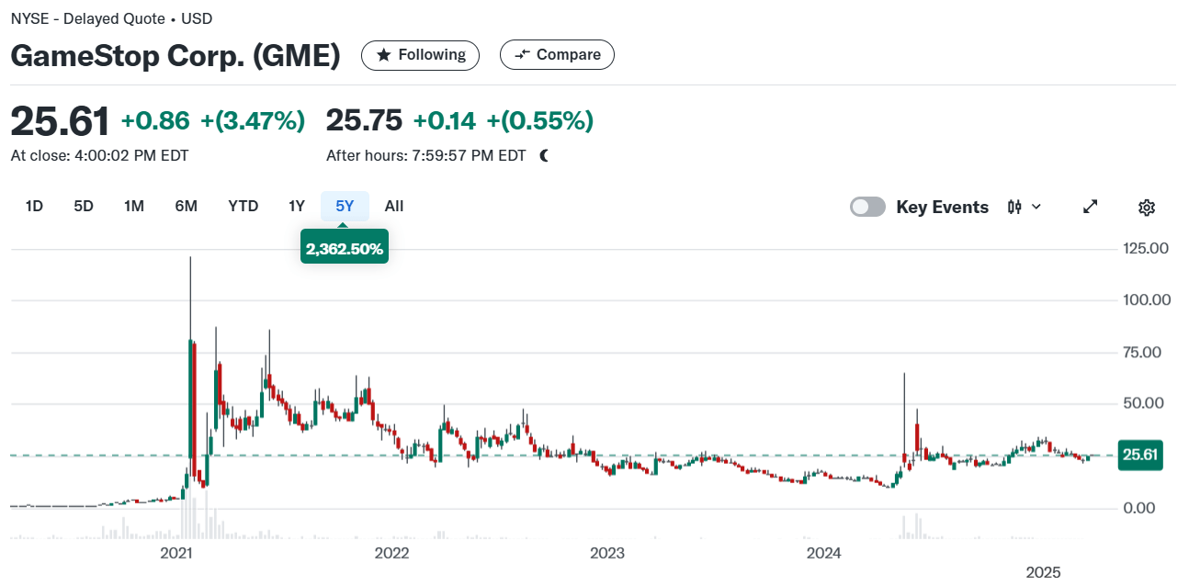Select the YTD range
This screenshot has width=1189, height=586.
pyautogui.click(x=243, y=206)
